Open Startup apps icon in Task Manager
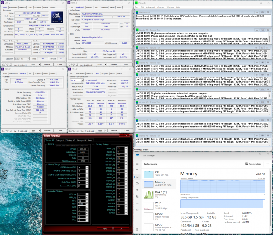Screen dimensions: 273x235 [137, 190]
